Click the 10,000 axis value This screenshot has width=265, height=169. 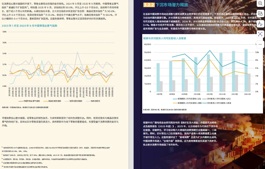(x=148, y=84)
